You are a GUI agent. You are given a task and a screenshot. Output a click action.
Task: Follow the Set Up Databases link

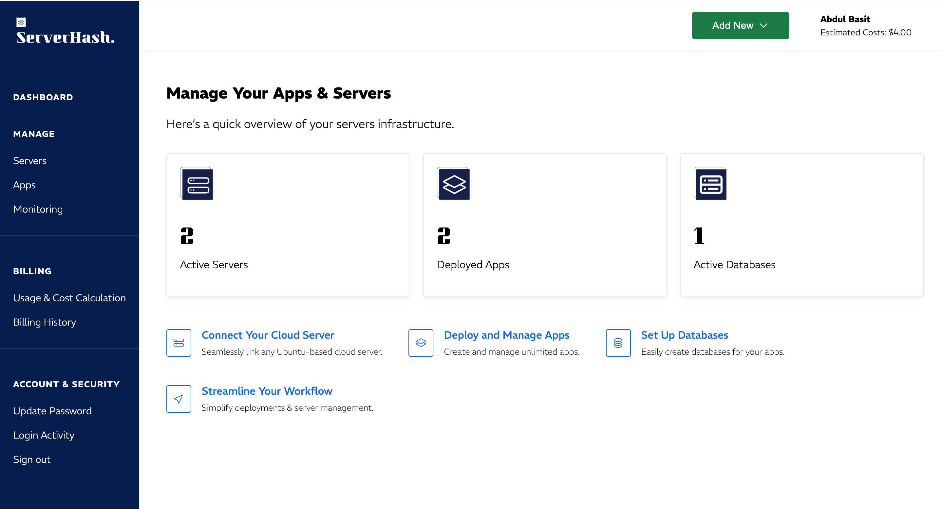[685, 335]
